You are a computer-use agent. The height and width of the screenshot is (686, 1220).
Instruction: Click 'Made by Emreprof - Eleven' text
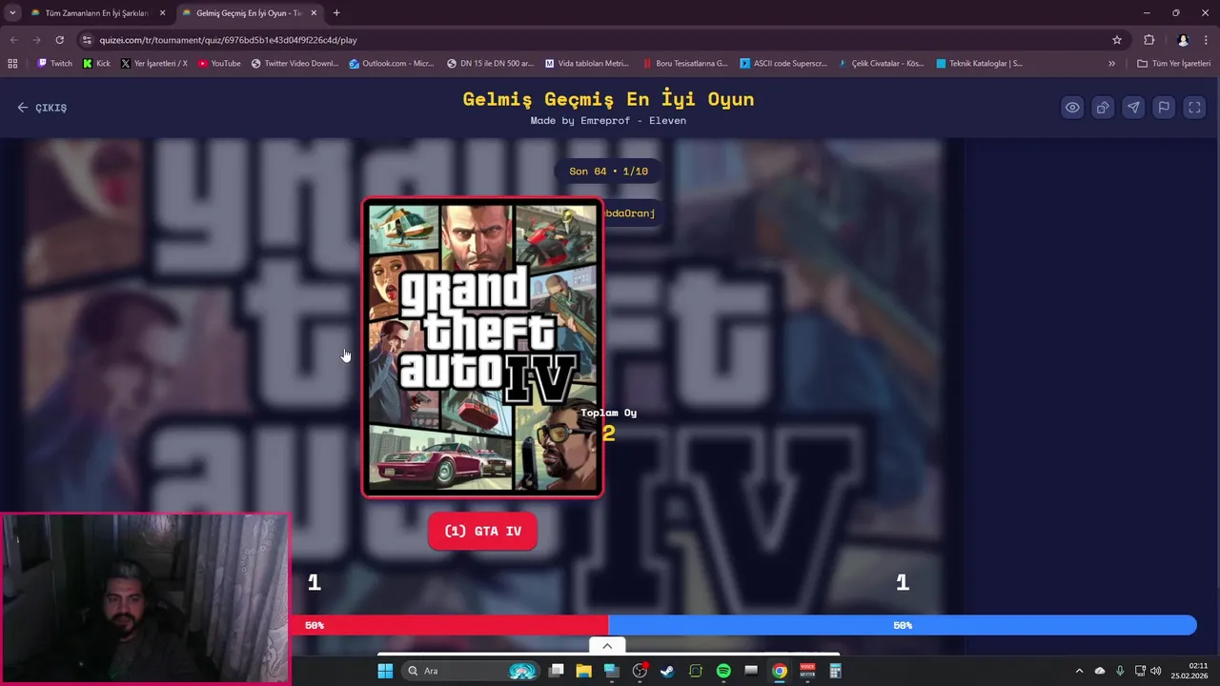(608, 121)
